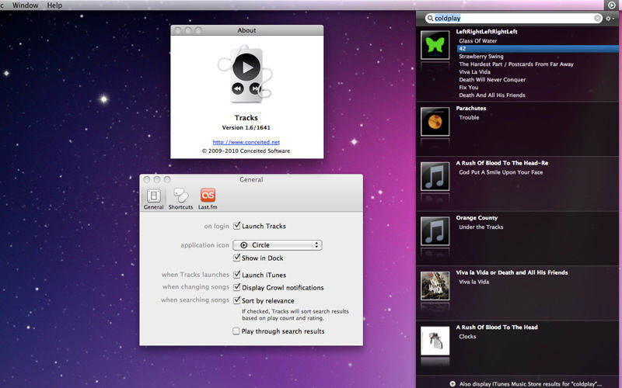Play Strawberry Swing
This screenshot has width=622, height=388.
480,56
